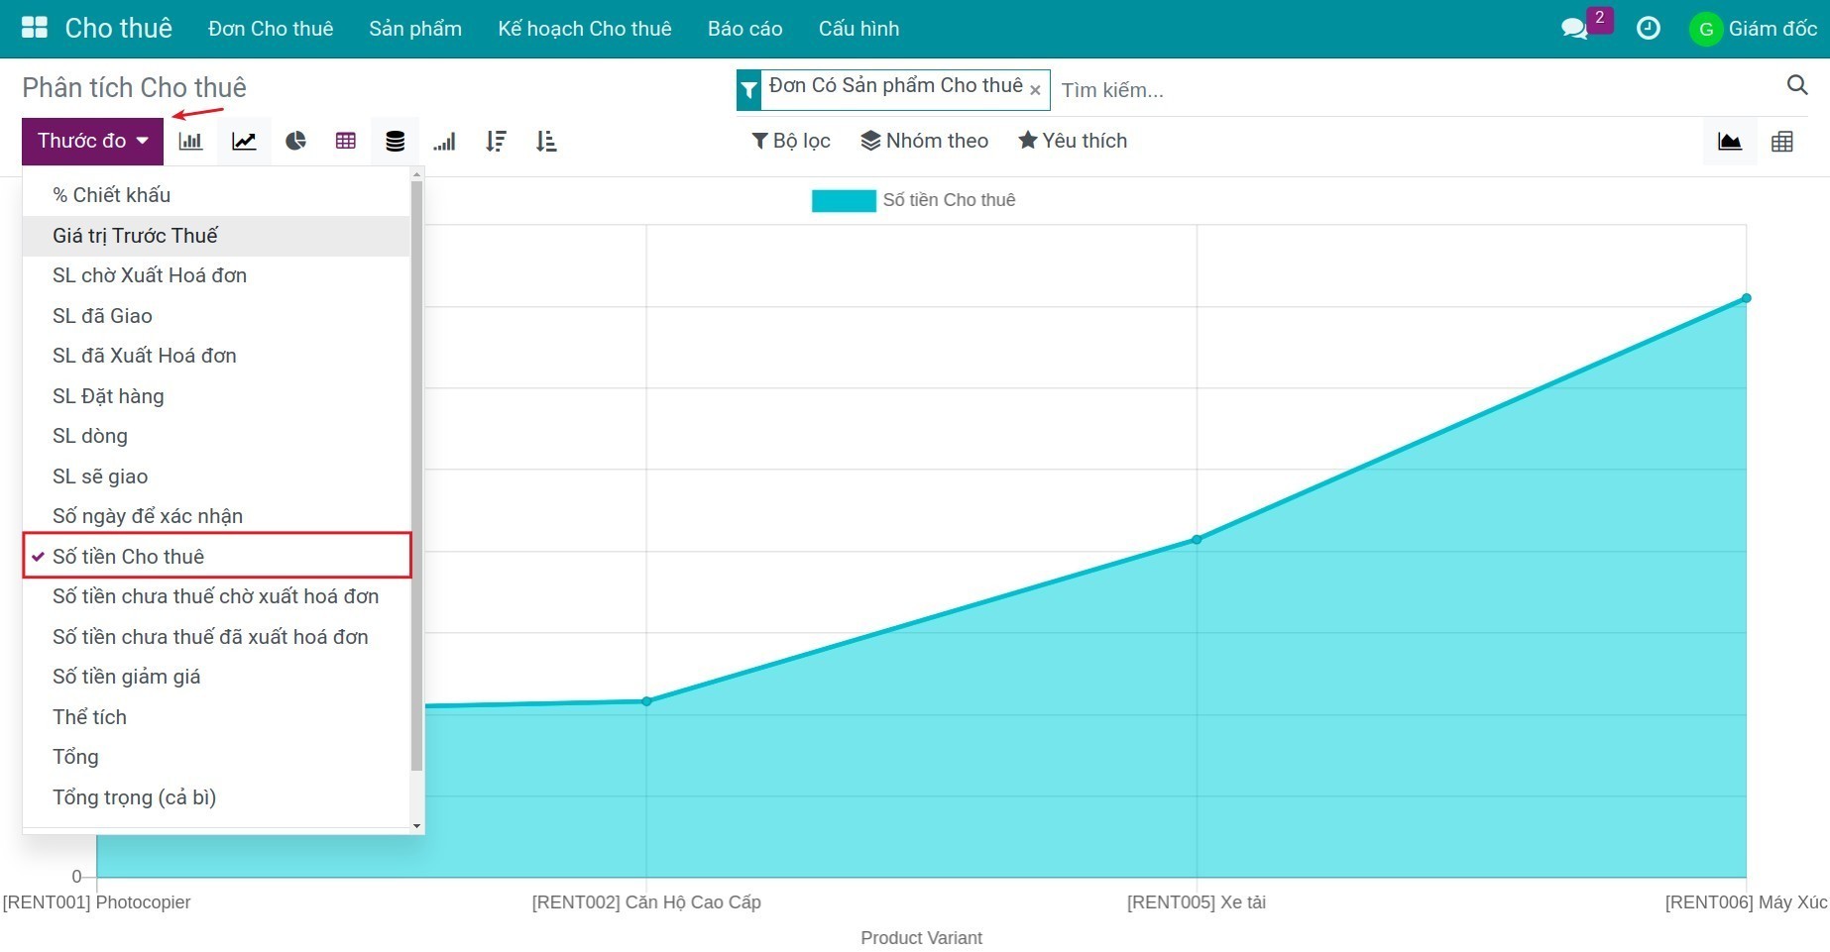1830x952 pixels.
Task: Remove the Đơn Có Sản phẩm Cho thuê filter
Action: (x=1035, y=90)
